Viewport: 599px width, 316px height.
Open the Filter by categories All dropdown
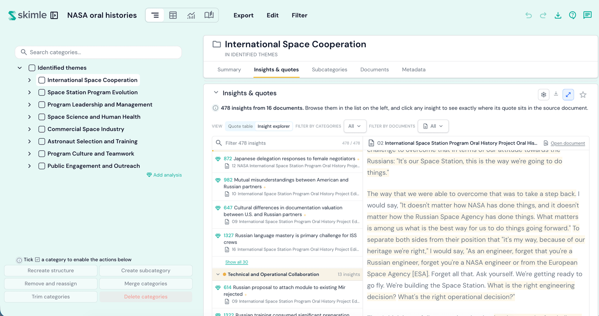[x=355, y=126]
